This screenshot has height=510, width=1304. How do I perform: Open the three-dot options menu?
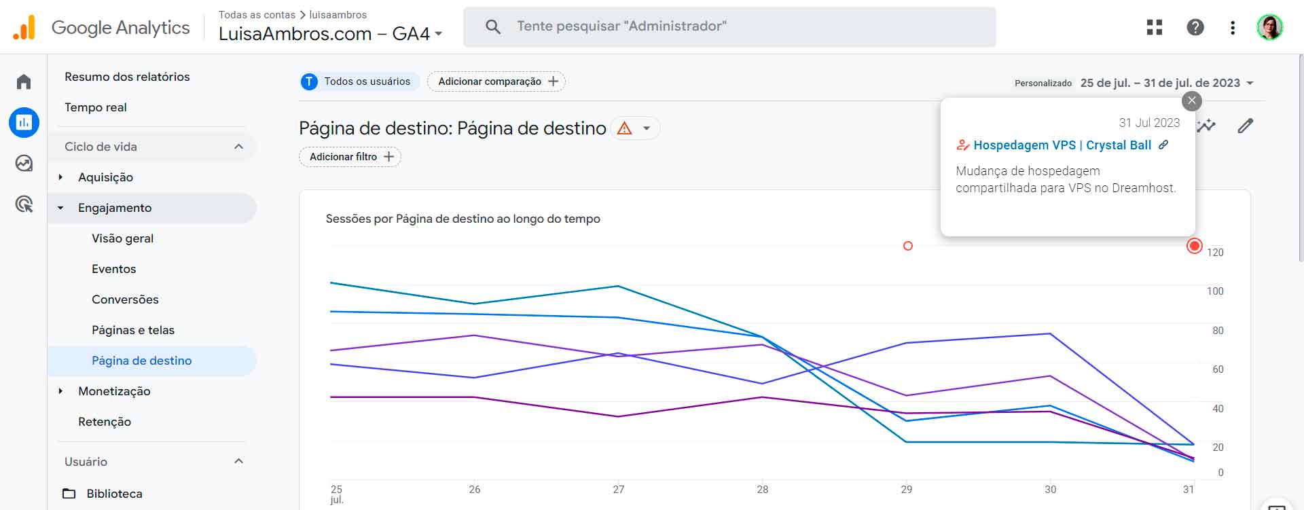(x=1233, y=26)
